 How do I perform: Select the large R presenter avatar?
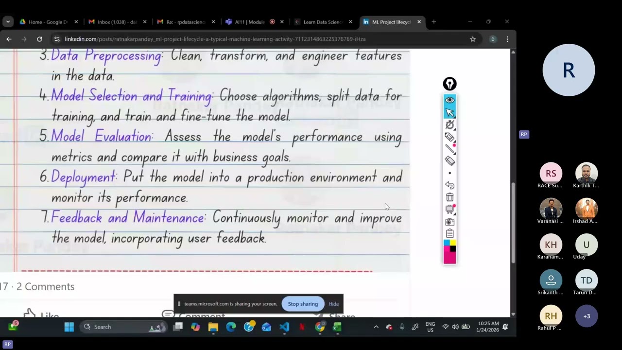(x=569, y=70)
